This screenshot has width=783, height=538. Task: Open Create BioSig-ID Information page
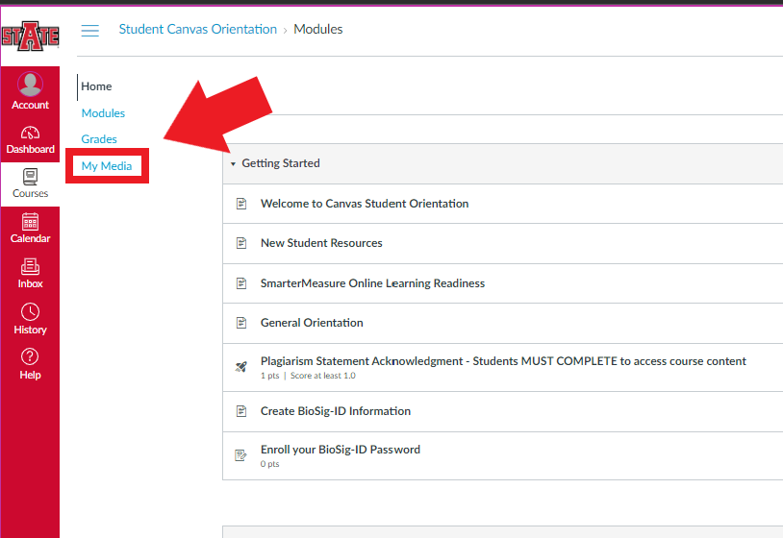(336, 411)
